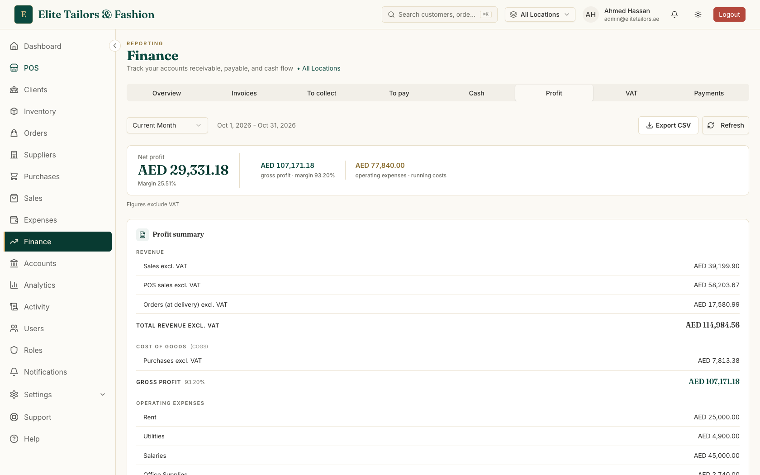Open Purchases cart icon
760x475 pixels.
[14, 176]
